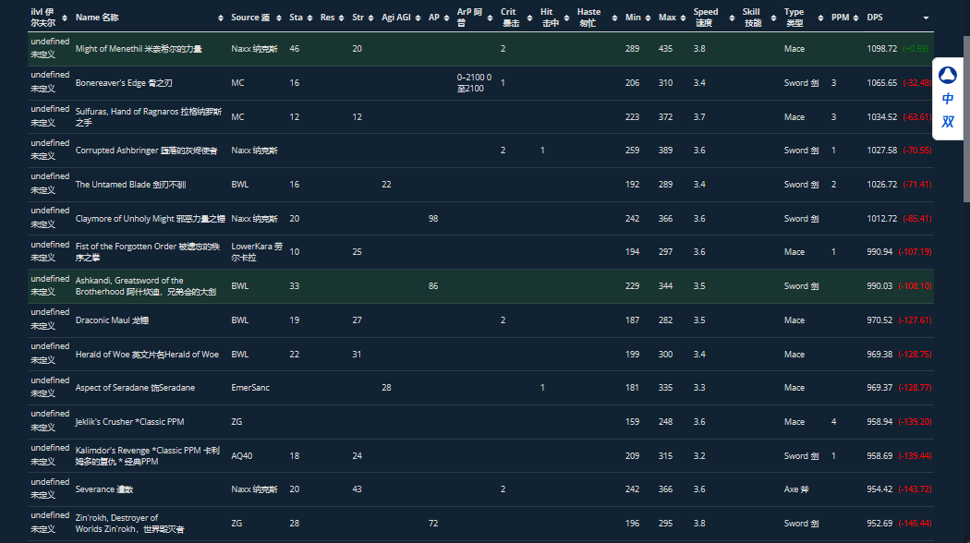The height and width of the screenshot is (543, 970).
Task: Sort by Speed column sort arrows
Action: (732, 18)
